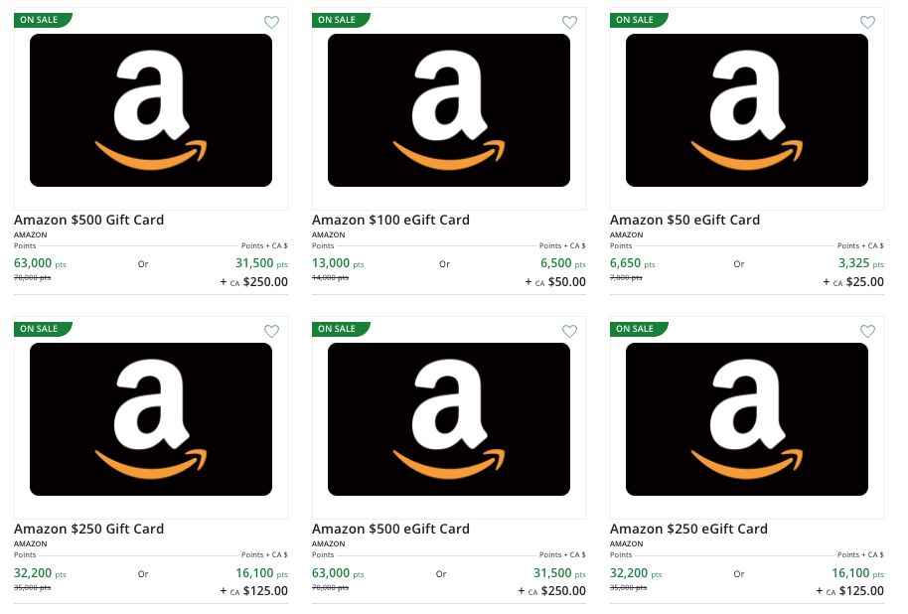The height and width of the screenshot is (614, 908).
Task: Open Amazon $500 Gift Card product image
Action: 151,110
